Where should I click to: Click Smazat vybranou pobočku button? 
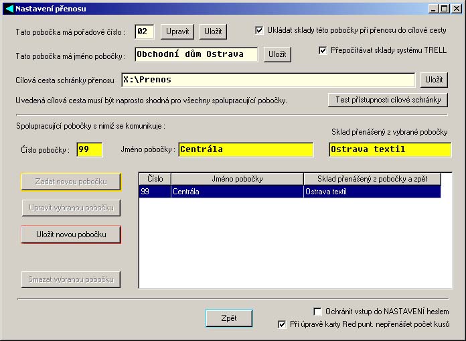[x=71, y=279]
